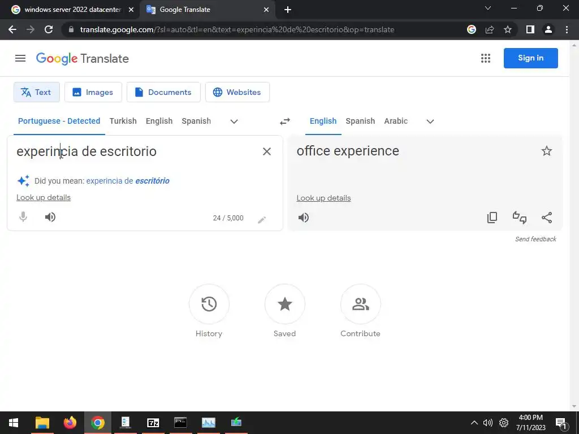Click Google icon in address bar
579x434 pixels.
click(x=472, y=29)
